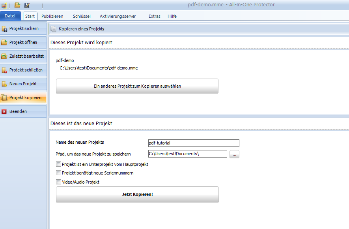Image resolution: width=349 pixels, height=229 pixels.
Task: Open the Projekt öffnen sidebar entry
Action: click(23, 43)
